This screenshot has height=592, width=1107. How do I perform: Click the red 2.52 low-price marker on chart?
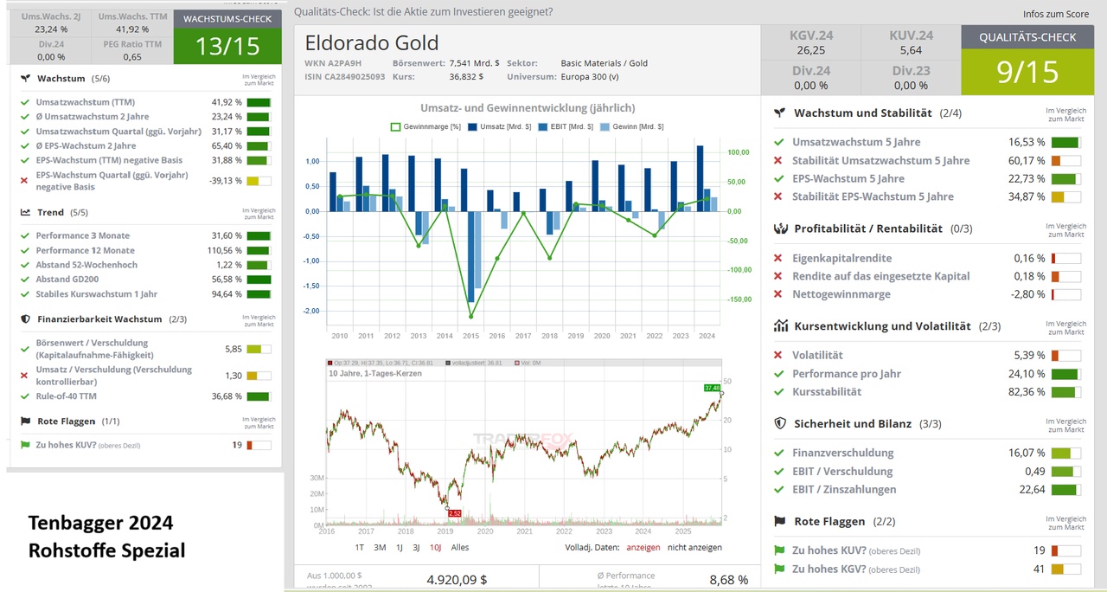click(x=455, y=513)
